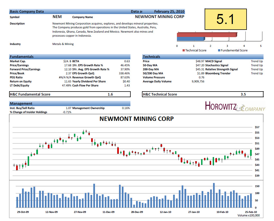Click "Trend Up" in the MACD Signal row

(x=257, y=61)
